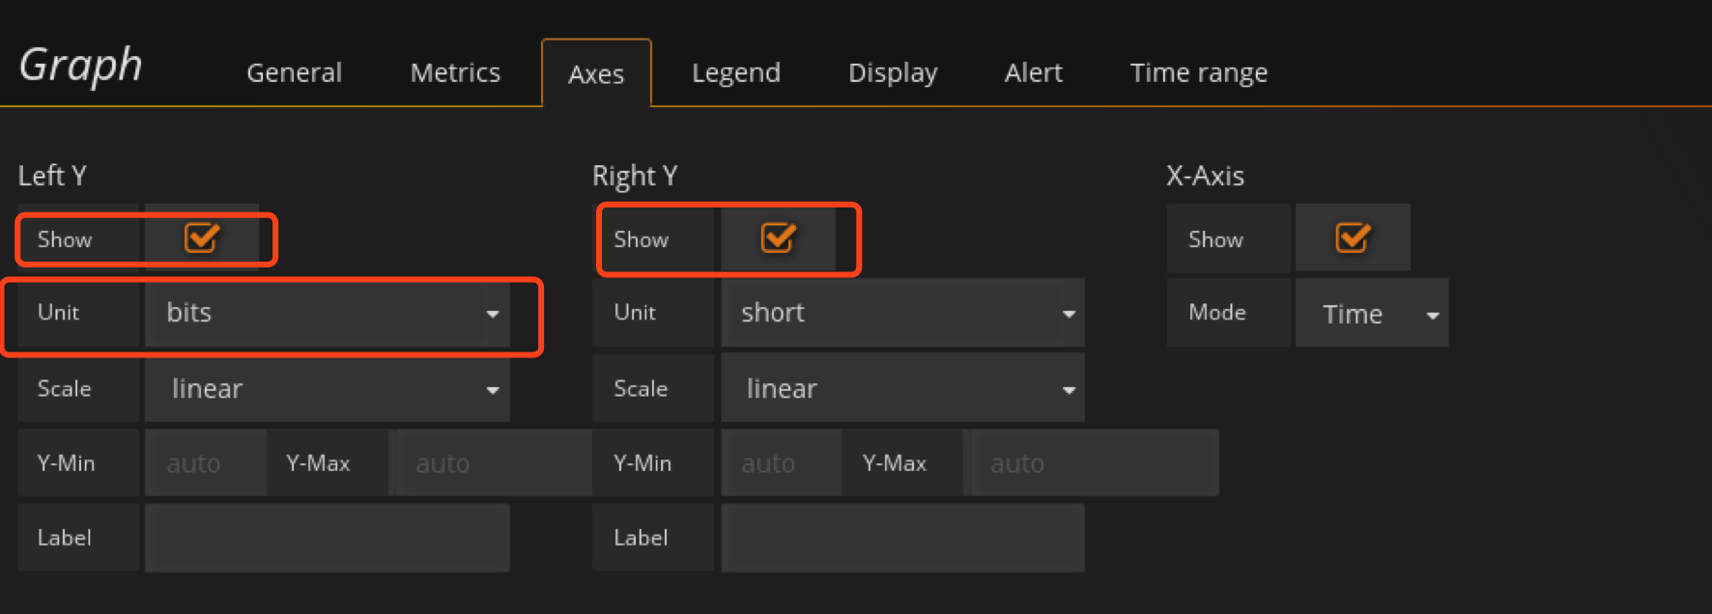Select the Axes tab

pos(596,74)
